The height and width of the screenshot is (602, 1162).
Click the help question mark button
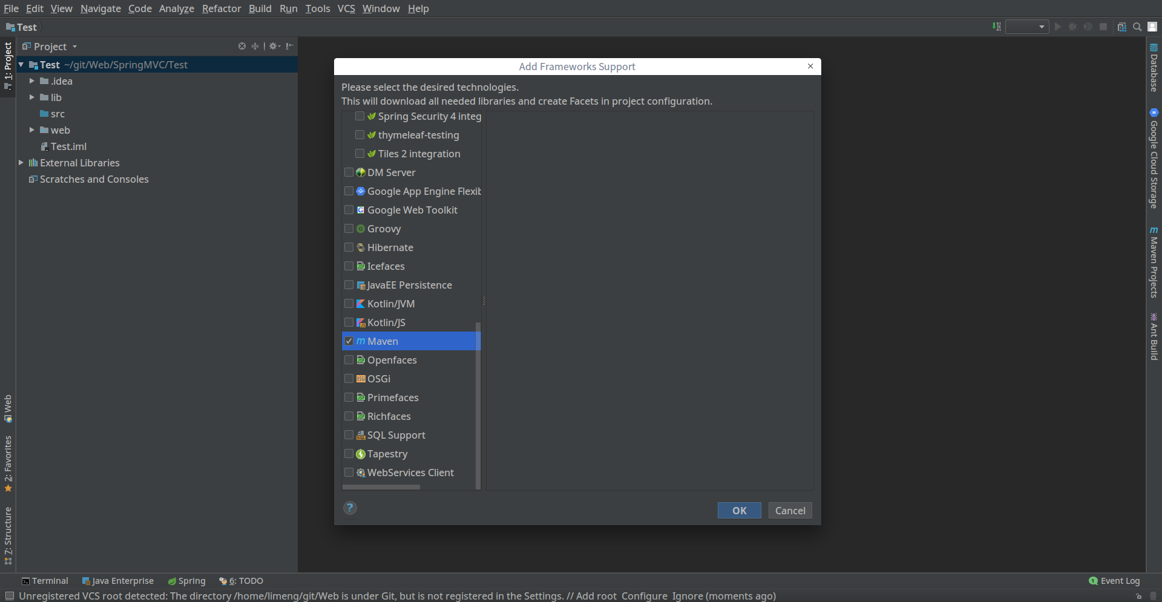pos(350,508)
